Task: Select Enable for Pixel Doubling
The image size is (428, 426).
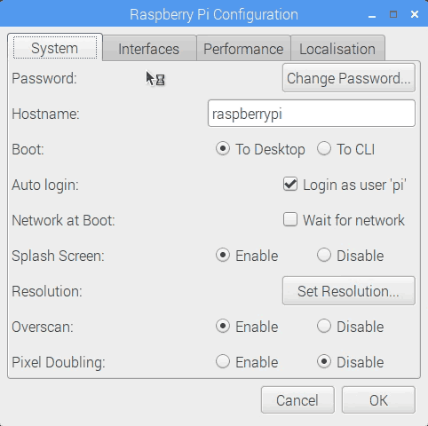Action: 247,362
